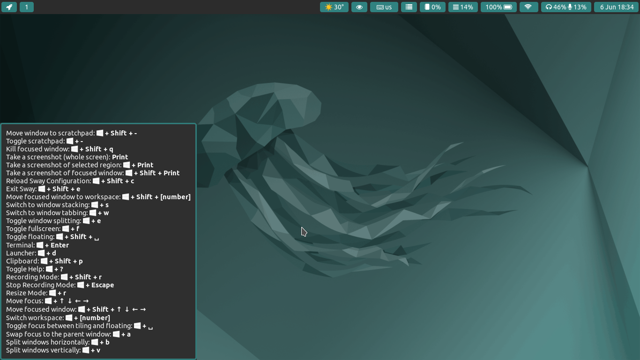Open the weather indicator showing 30°
Viewport: 640px width, 360px height.
pos(334,7)
